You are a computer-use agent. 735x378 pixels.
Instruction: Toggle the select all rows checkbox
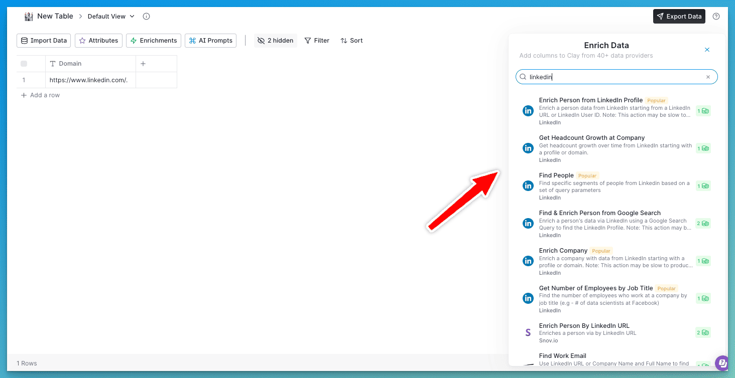pos(24,64)
